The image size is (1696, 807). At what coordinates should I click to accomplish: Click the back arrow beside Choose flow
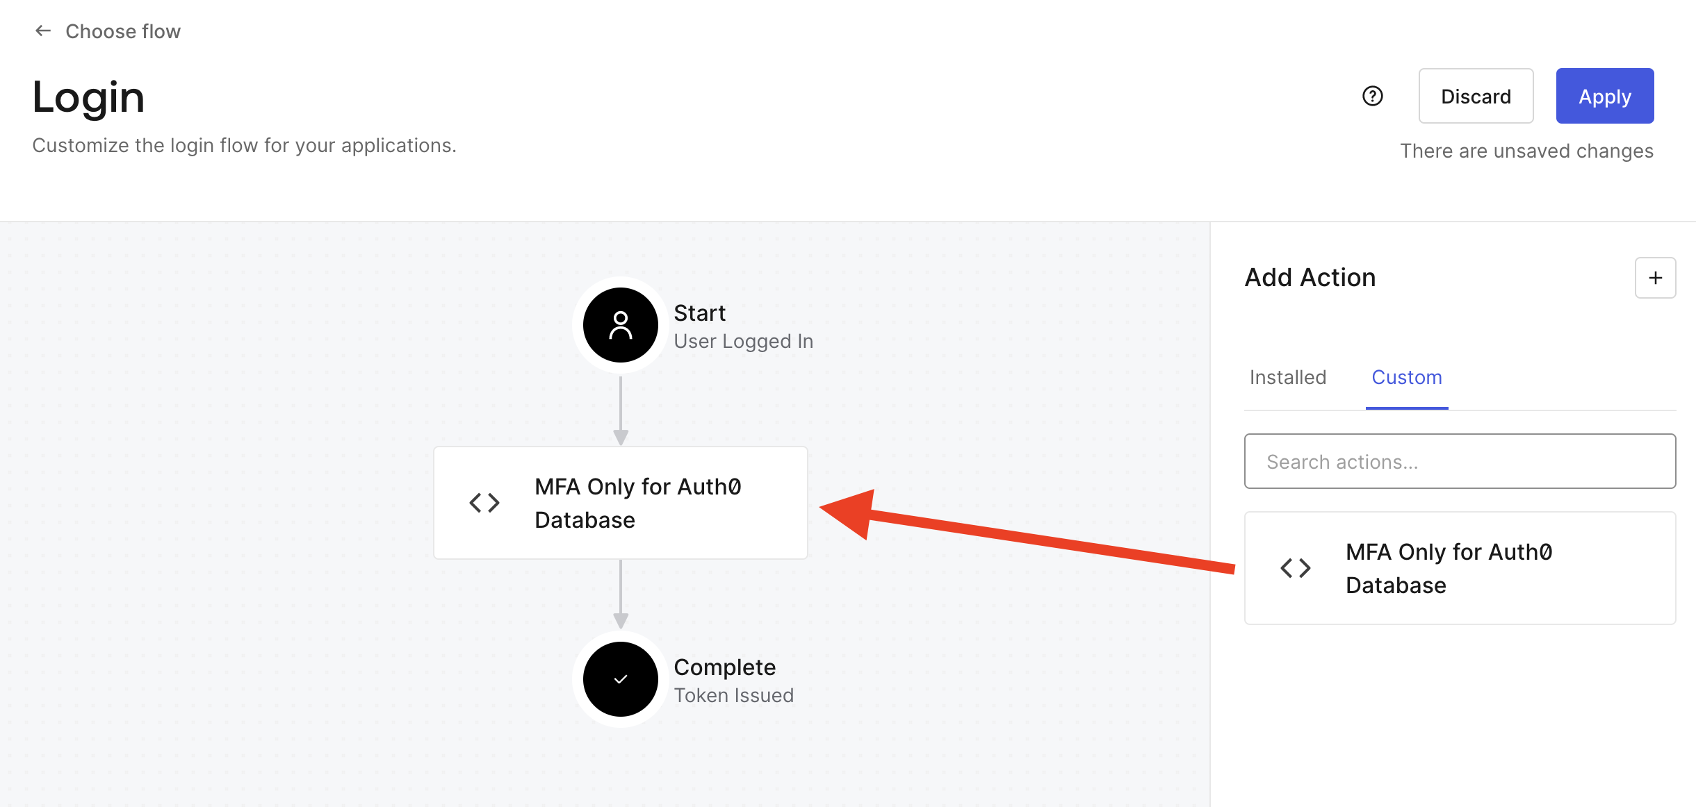tap(43, 31)
